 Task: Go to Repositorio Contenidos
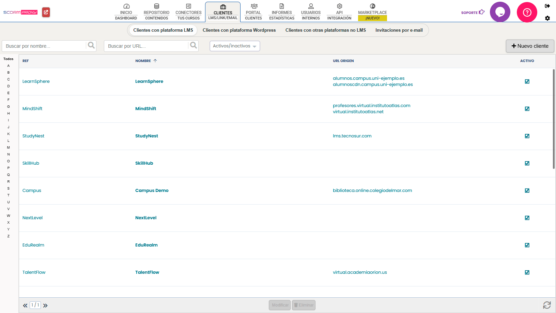156,12
